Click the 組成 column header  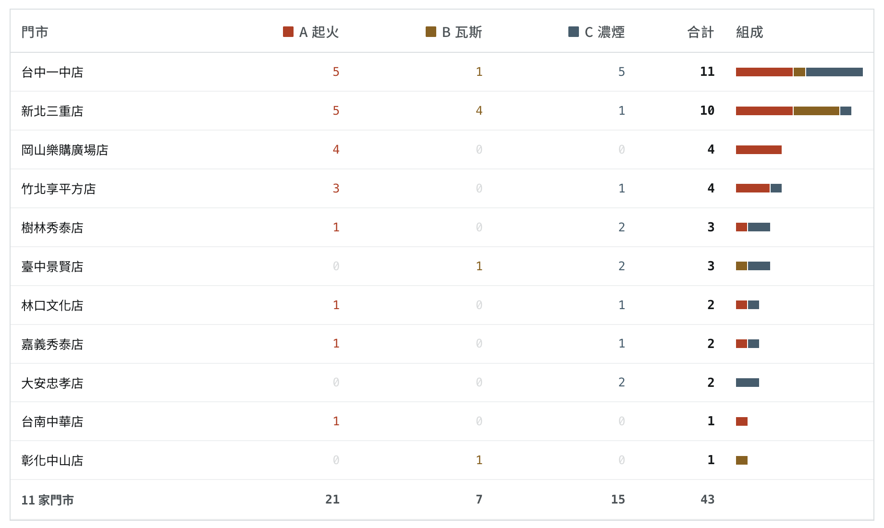(749, 32)
